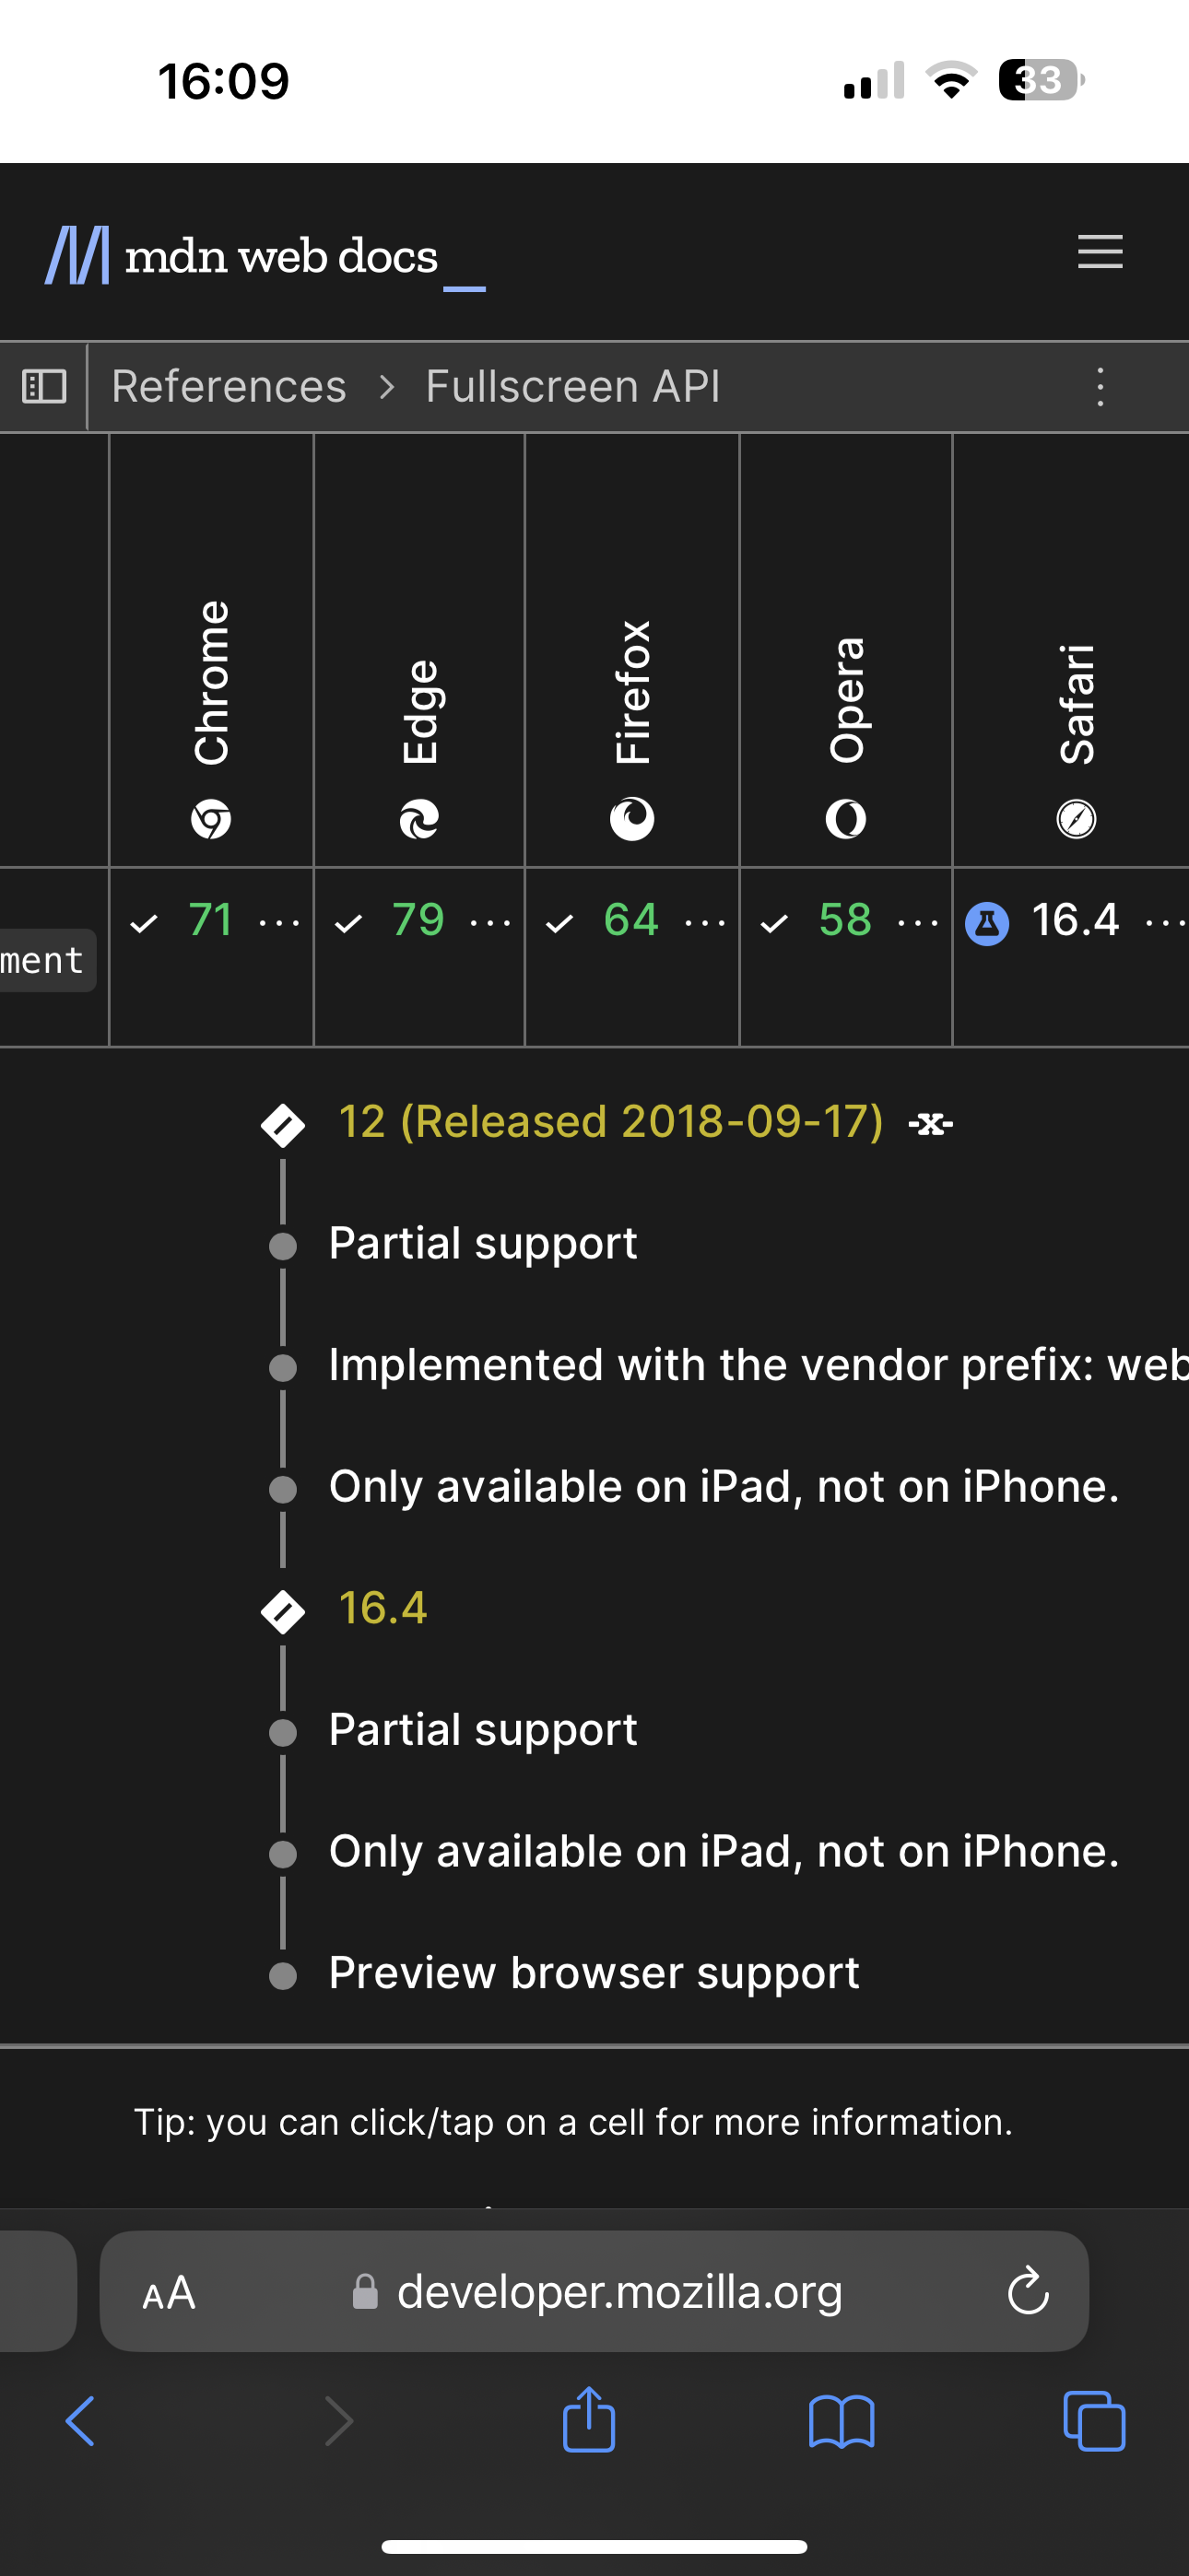1189x2576 pixels.
Task: Open the three-dot menu beside Fullscreen API
Action: [x=1099, y=386]
